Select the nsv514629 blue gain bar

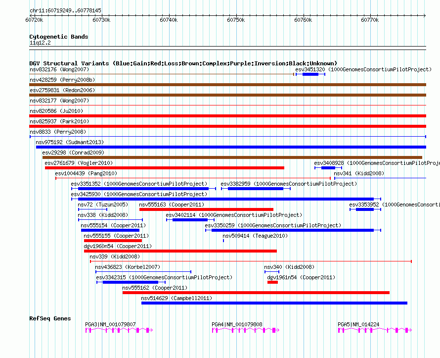point(274,303)
